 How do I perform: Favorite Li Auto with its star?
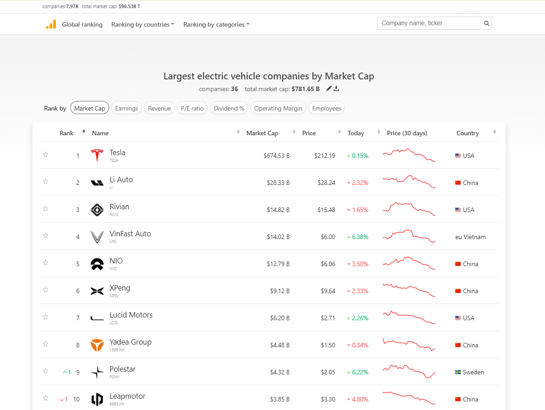[x=46, y=181]
